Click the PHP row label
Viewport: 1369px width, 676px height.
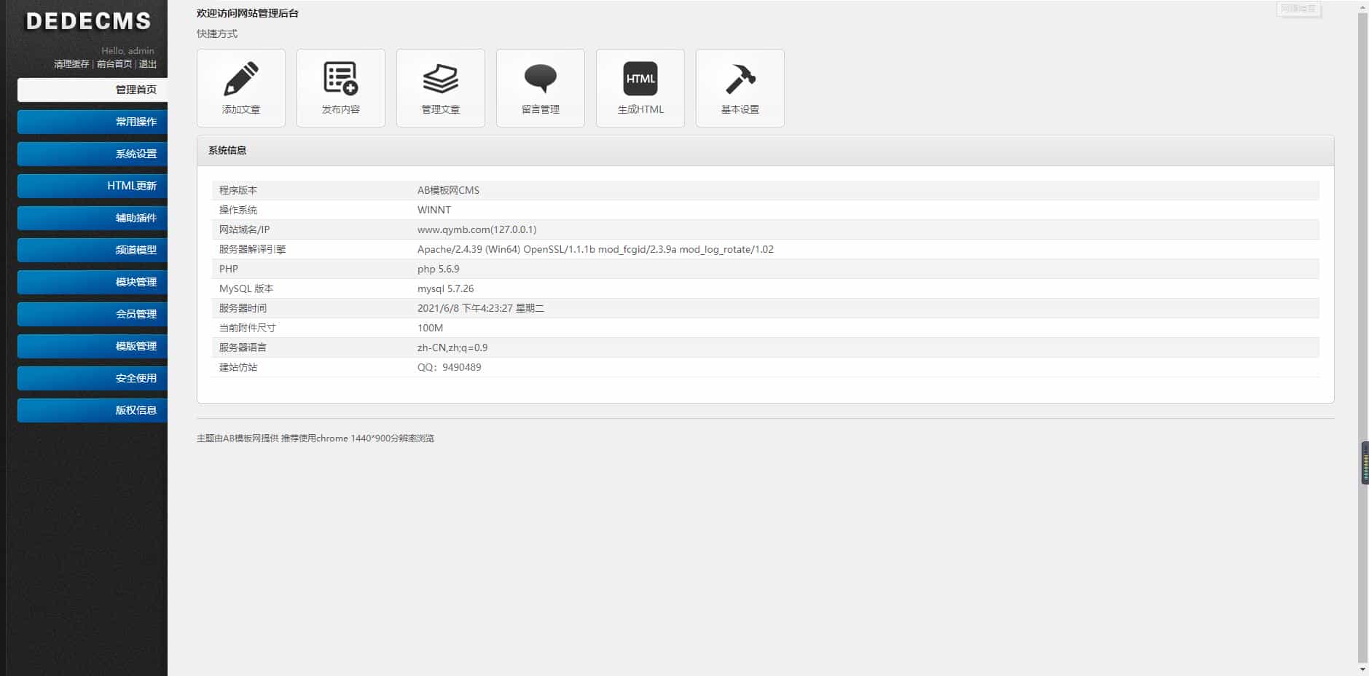point(229,269)
